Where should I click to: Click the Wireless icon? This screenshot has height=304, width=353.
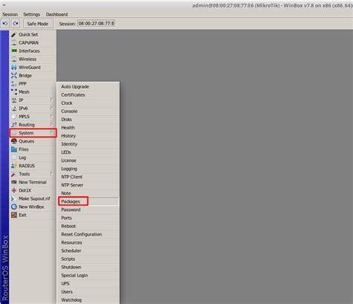pos(14,59)
